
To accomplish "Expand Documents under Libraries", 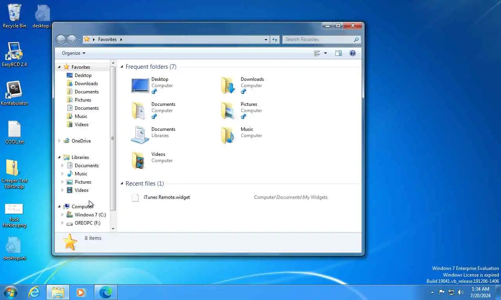I will (62, 166).
